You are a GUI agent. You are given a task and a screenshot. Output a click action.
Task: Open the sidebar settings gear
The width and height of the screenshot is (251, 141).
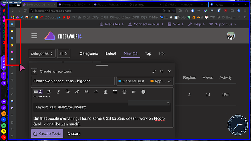coord(12,136)
